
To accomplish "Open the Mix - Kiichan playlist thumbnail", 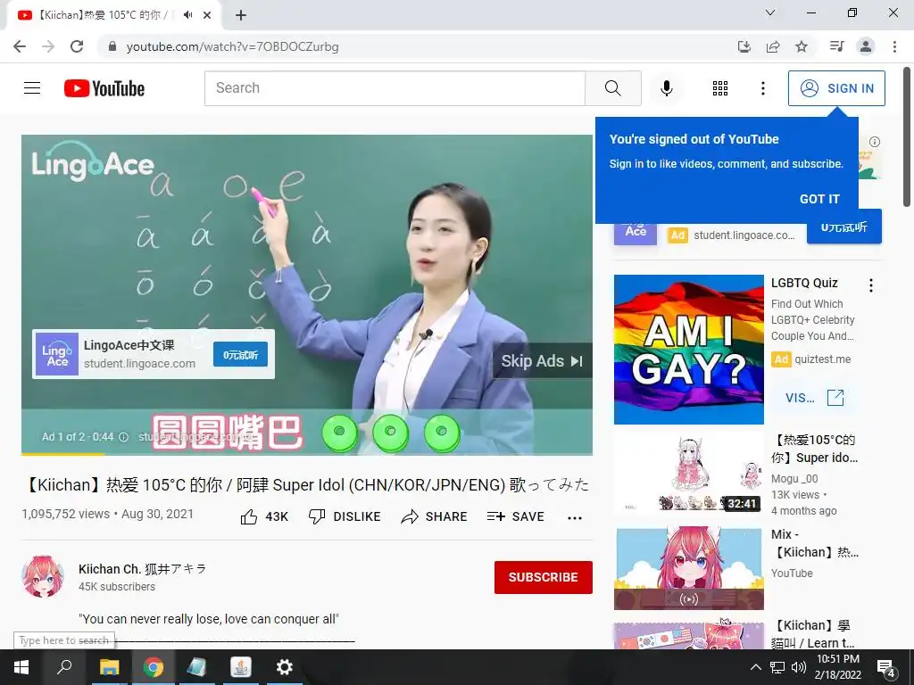I will click(x=688, y=568).
